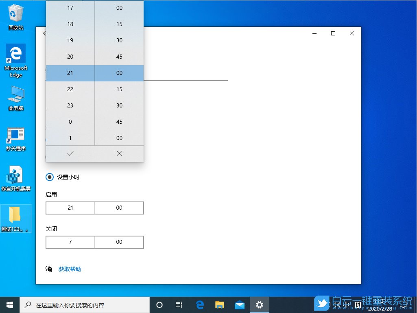Click the 获取帮助 help link

(69, 269)
